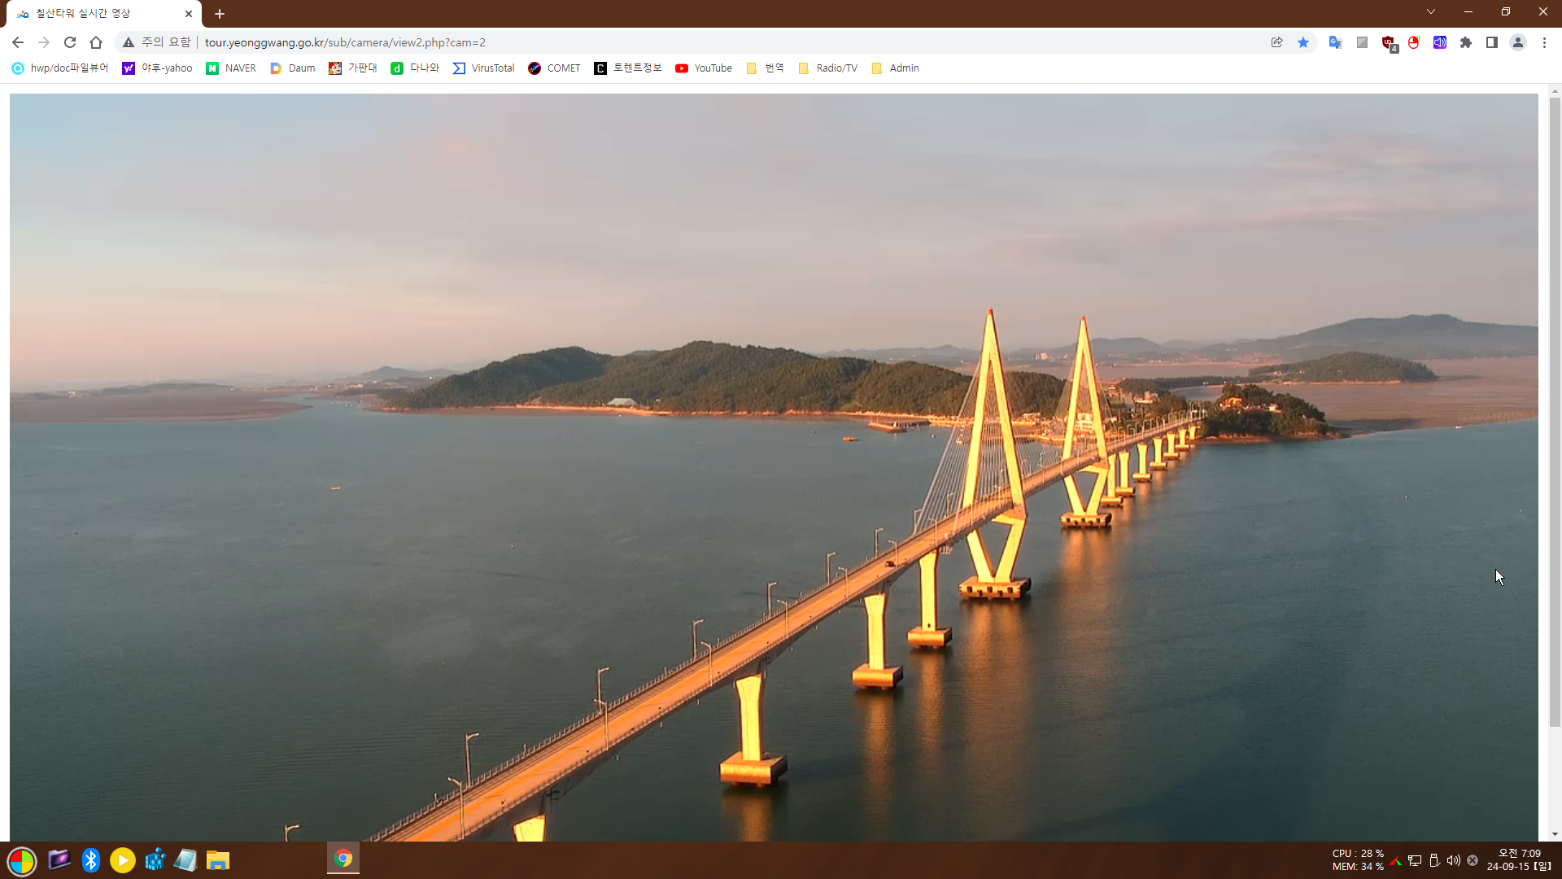Open the purple volume booster extension
Viewport: 1562px width, 879px height.
coord(1440,42)
